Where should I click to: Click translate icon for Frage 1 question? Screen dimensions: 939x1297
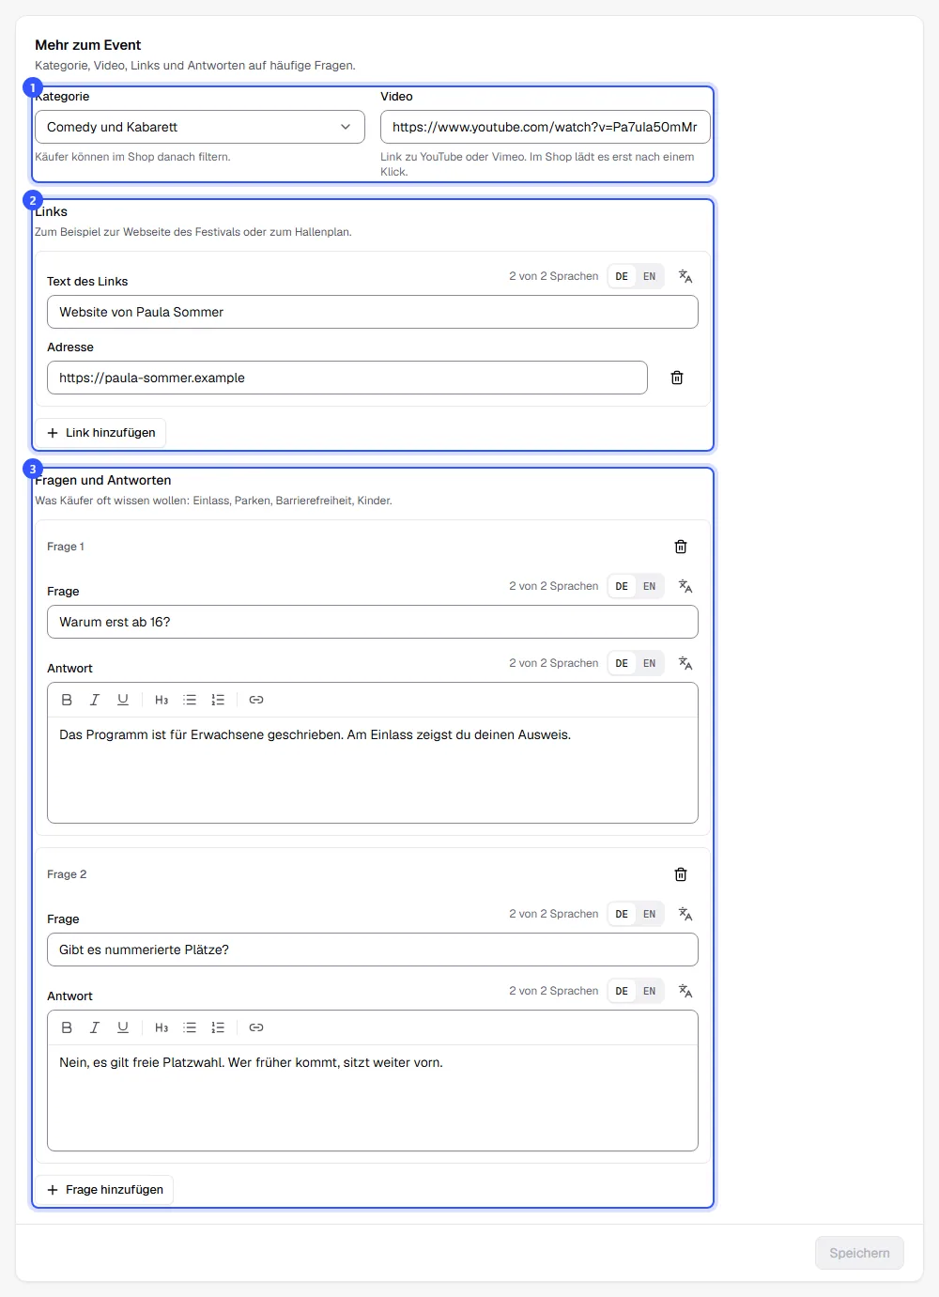pos(685,586)
